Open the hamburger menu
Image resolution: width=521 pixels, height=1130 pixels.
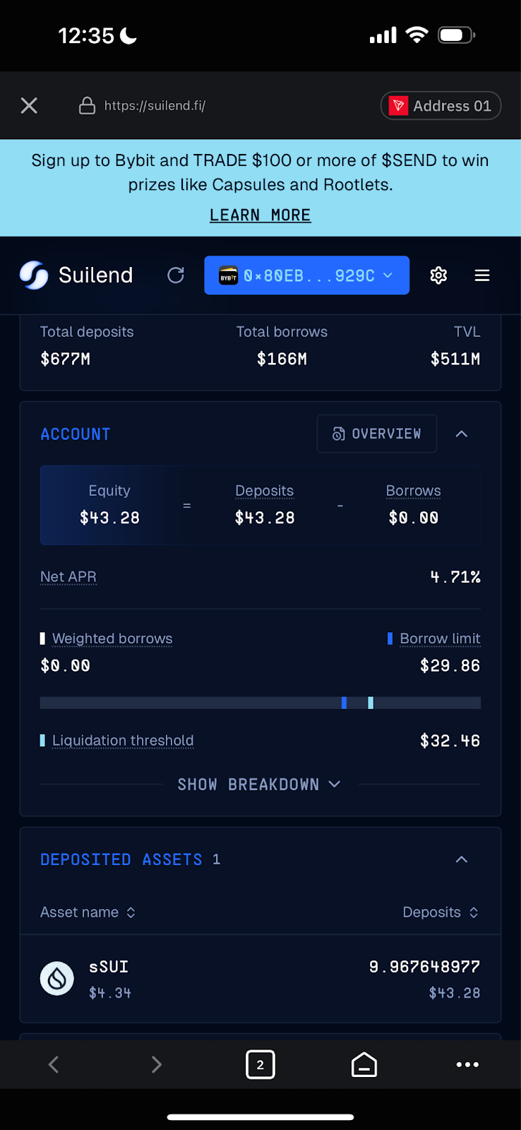click(x=482, y=275)
